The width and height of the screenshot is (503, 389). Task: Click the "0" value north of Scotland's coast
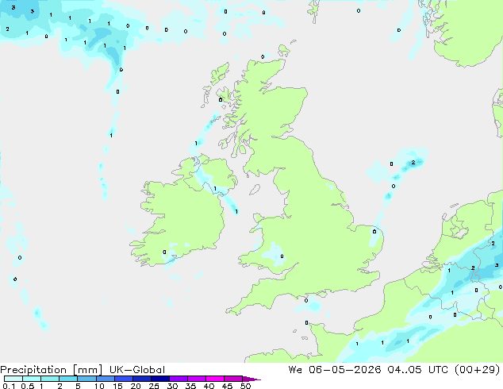point(263,57)
